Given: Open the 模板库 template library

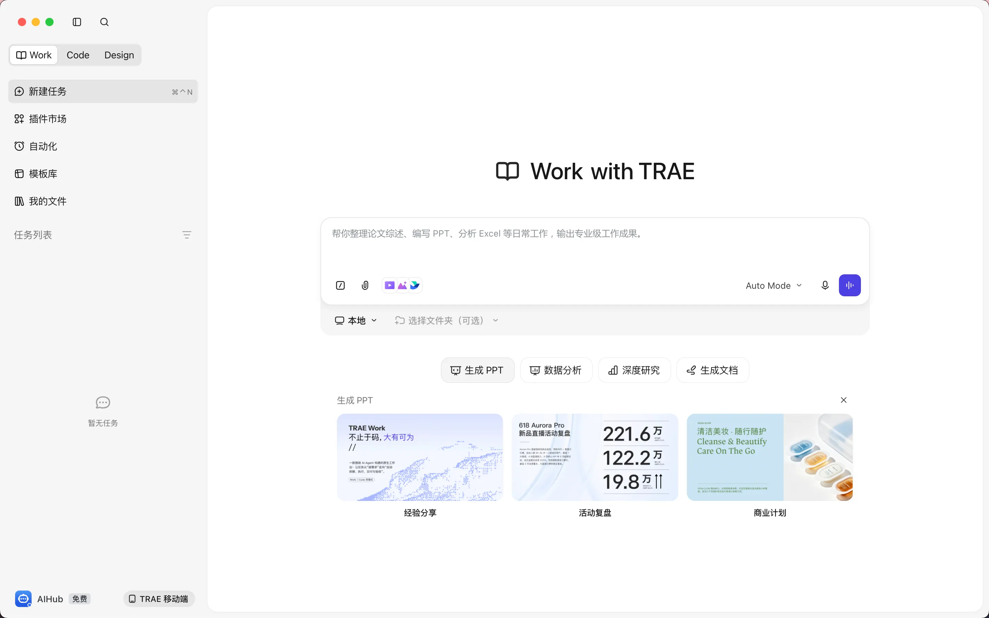Looking at the screenshot, I should coord(103,174).
